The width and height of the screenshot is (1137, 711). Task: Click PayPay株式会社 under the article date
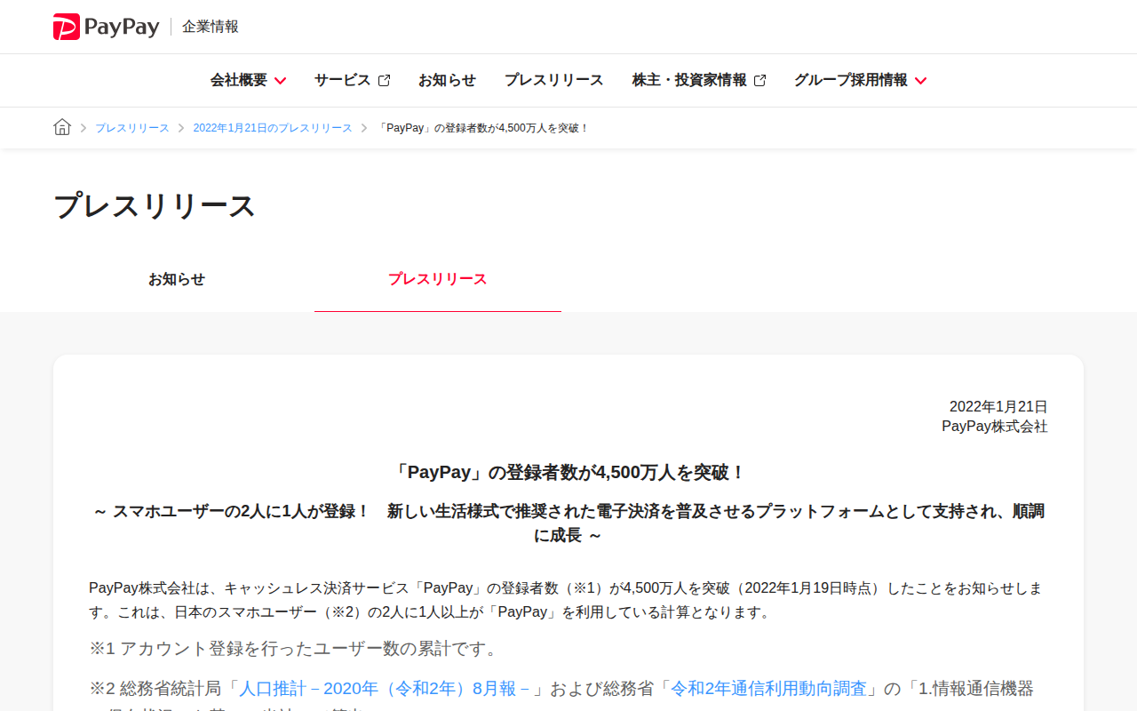(995, 427)
